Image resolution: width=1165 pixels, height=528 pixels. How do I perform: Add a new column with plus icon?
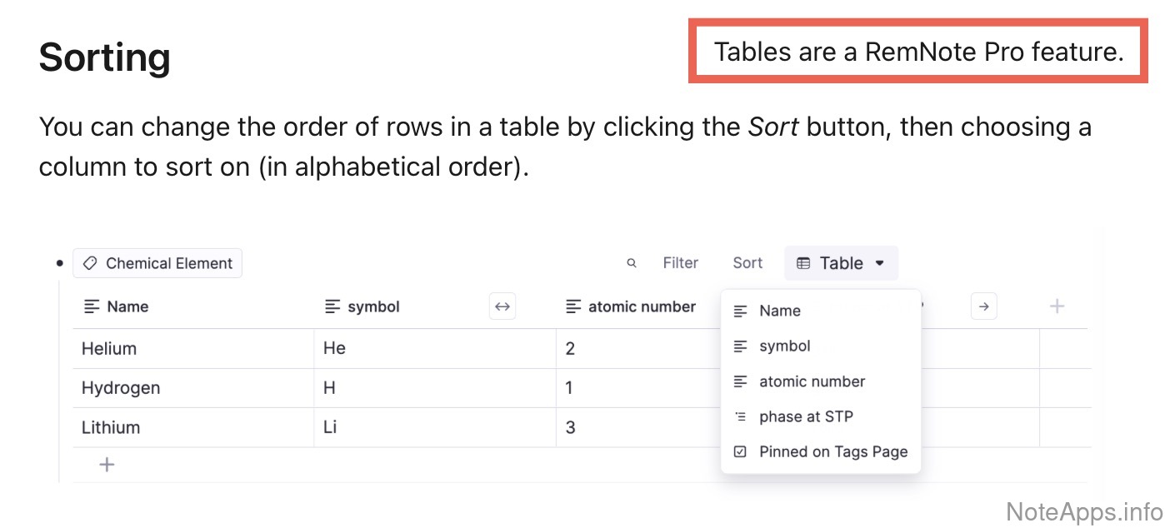[1057, 306]
